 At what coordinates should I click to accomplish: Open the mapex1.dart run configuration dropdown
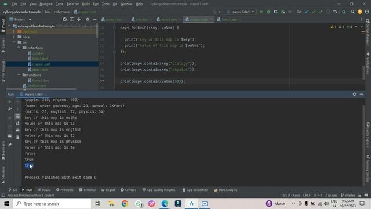pyautogui.click(x=241, y=12)
